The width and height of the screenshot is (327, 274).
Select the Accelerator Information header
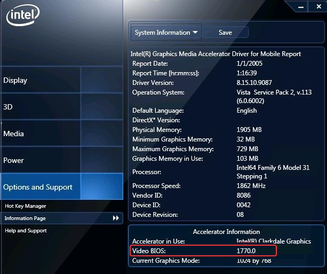(x=226, y=232)
